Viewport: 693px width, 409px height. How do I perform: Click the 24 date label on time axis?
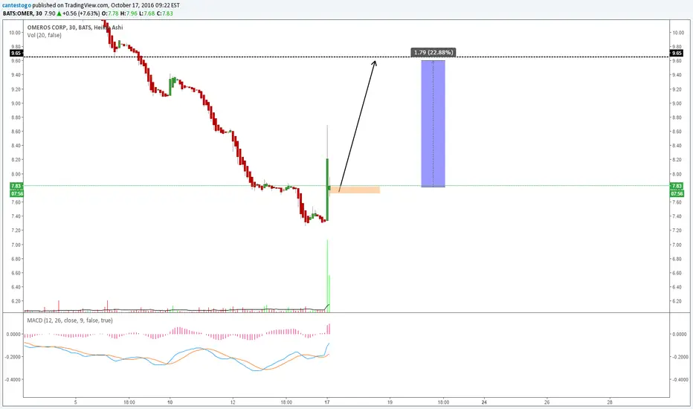coord(484,402)
